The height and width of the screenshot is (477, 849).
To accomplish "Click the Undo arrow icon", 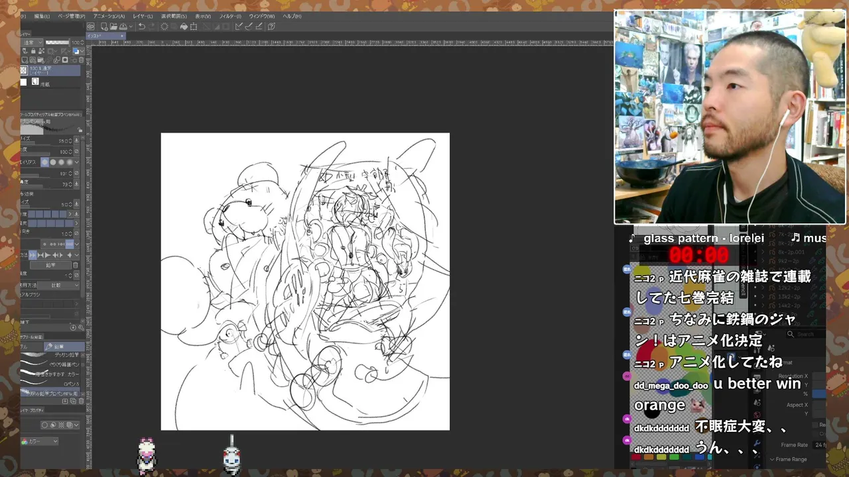I will (141, 26).
